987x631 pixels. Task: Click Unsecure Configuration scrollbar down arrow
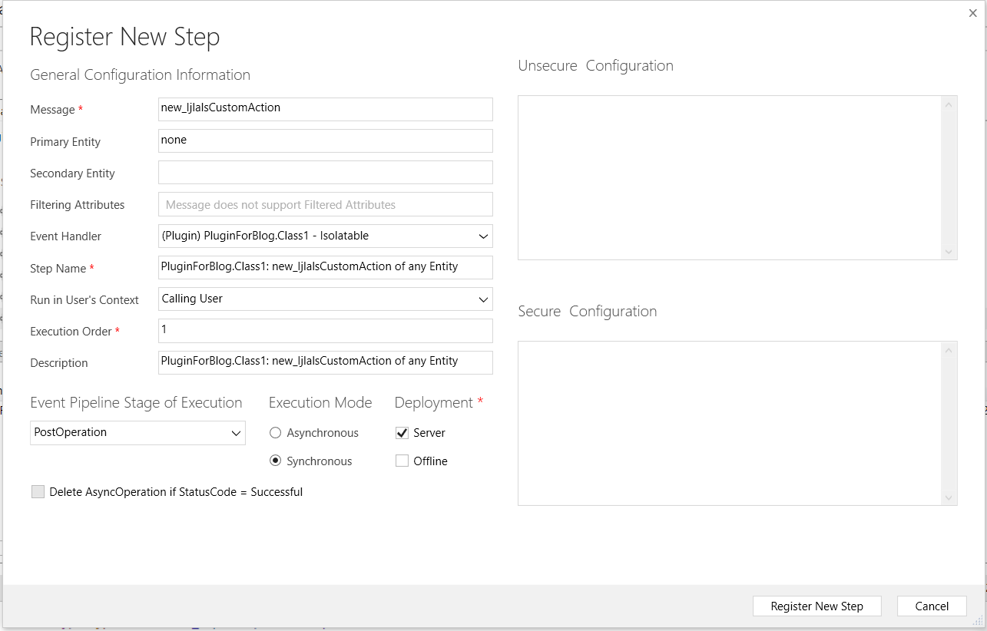(x=949, y=252)
